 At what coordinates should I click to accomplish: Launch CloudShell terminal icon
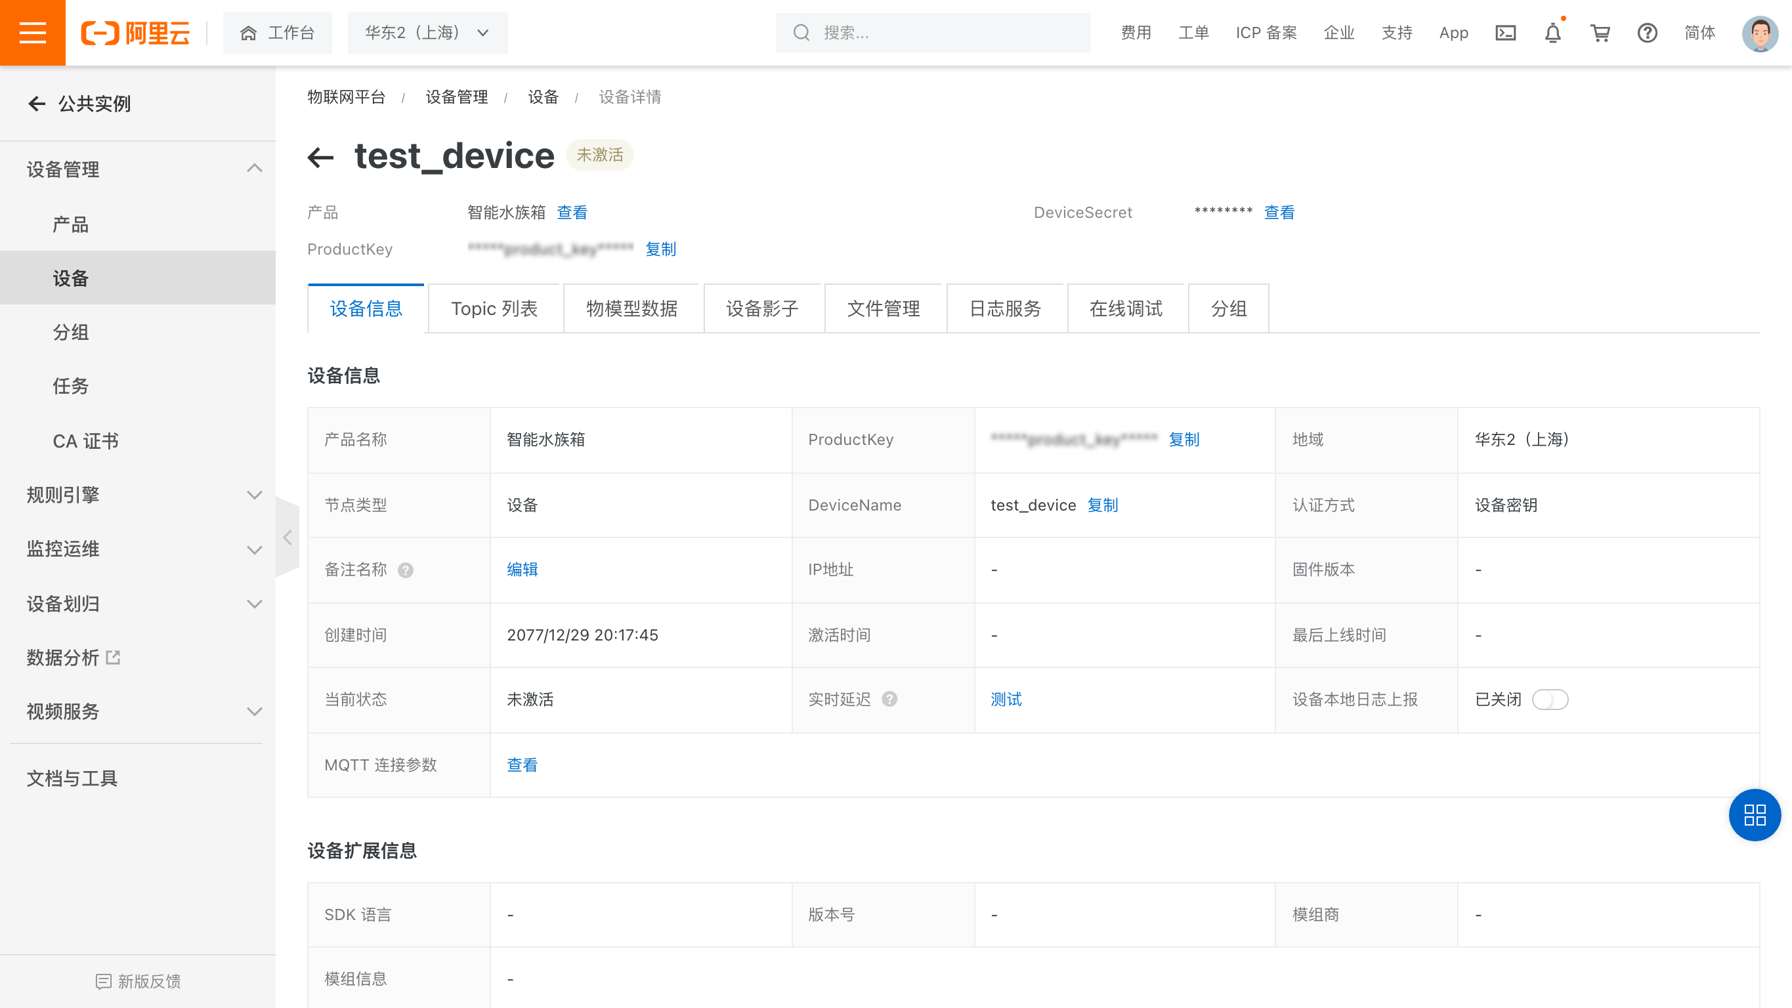click(1505, 32)
